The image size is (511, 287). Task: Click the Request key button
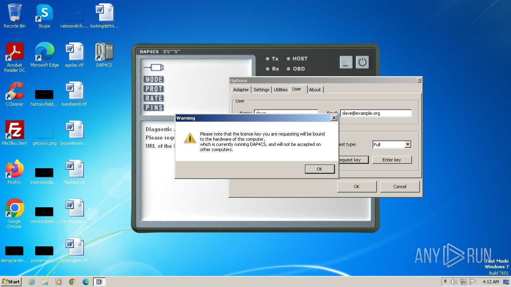pyautogui.click(x=353, y=160)
